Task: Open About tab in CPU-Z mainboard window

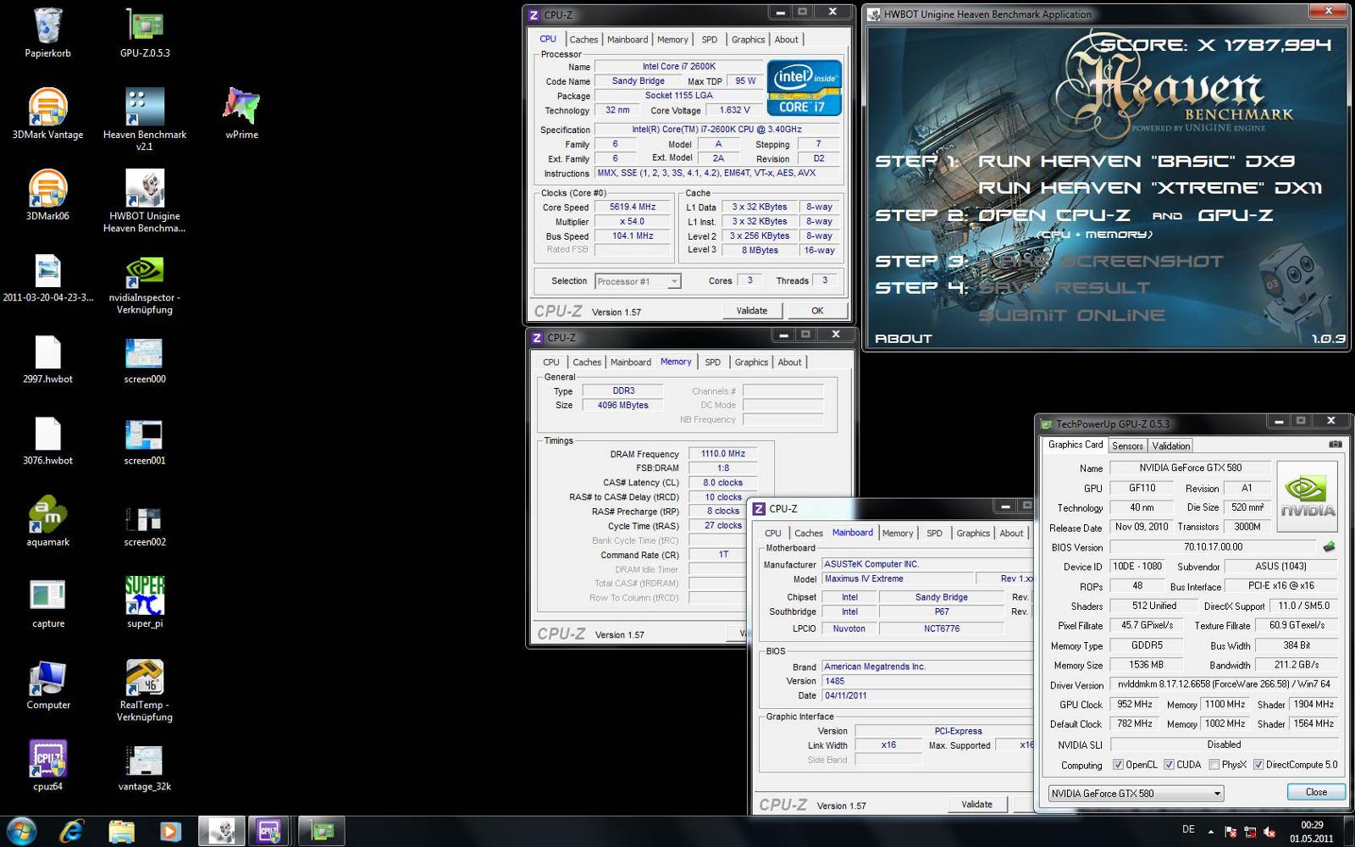Action: pos(1011,534)
